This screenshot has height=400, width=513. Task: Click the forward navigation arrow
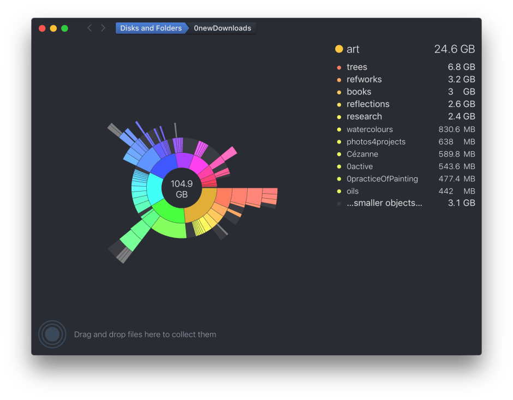pyautogui.click(x=103, y=28)
